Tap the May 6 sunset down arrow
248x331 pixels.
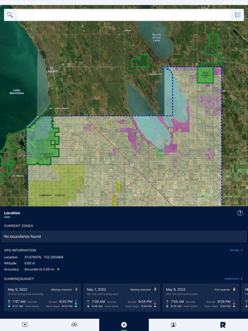click(76, 303)
